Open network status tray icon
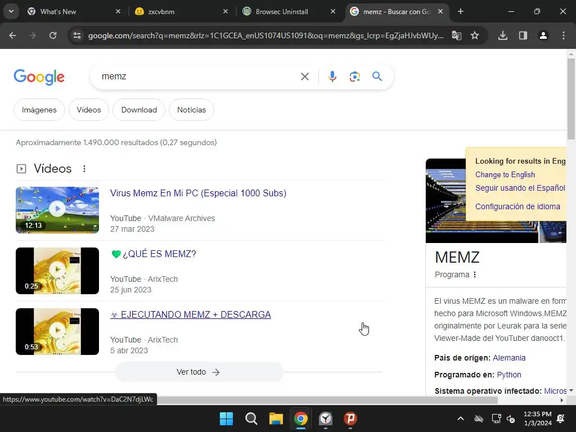Viewport: 576px width, 432px height. click(496, 418)
